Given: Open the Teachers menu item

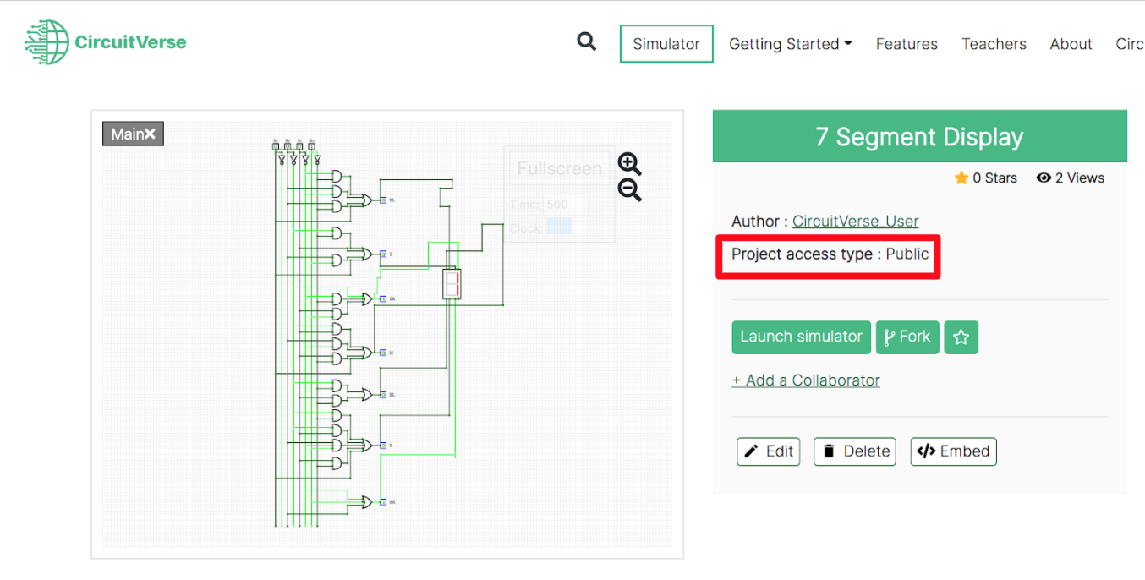Looking at the screenshot, I should pos(994,44).
